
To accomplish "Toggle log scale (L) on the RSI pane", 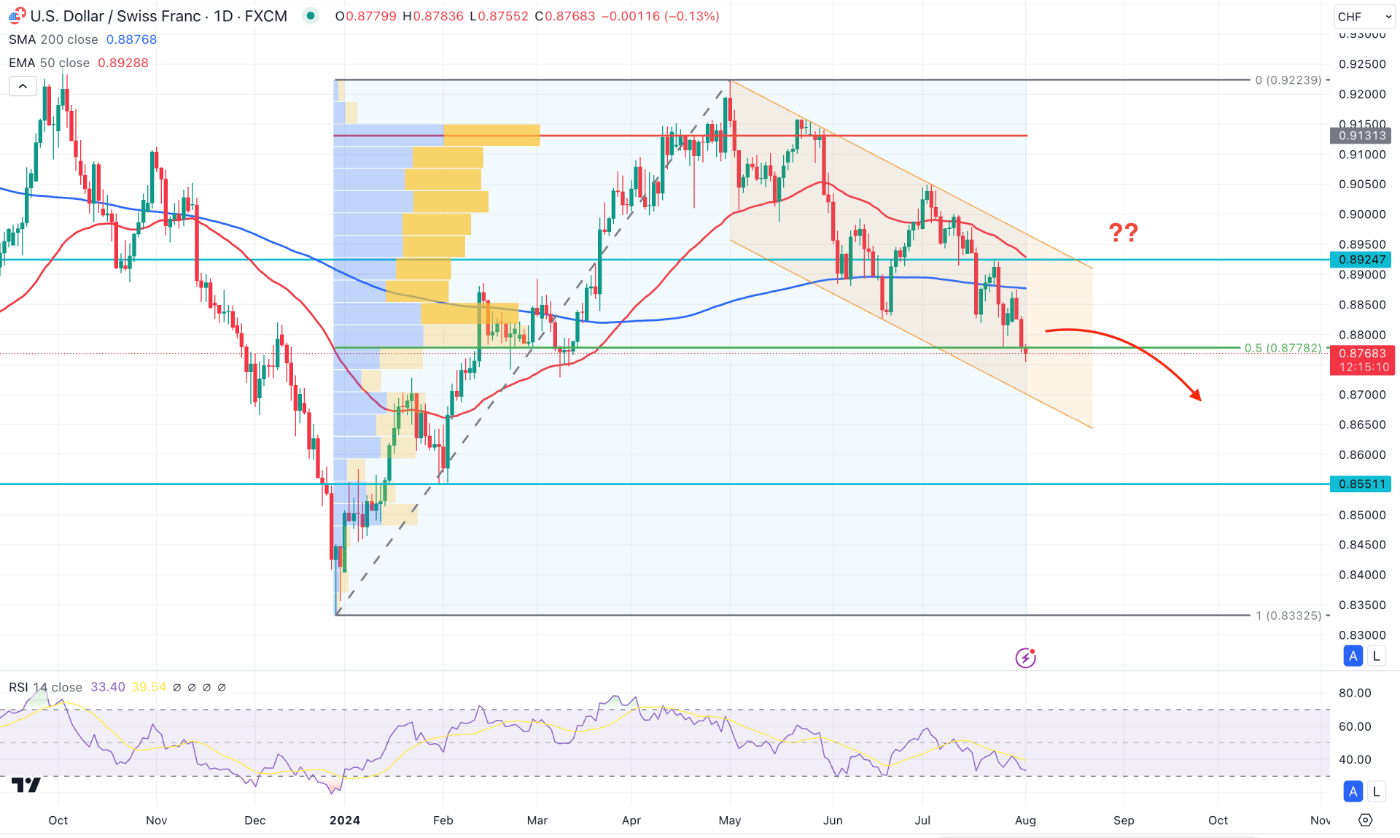I will click(x=1376, y=791).
